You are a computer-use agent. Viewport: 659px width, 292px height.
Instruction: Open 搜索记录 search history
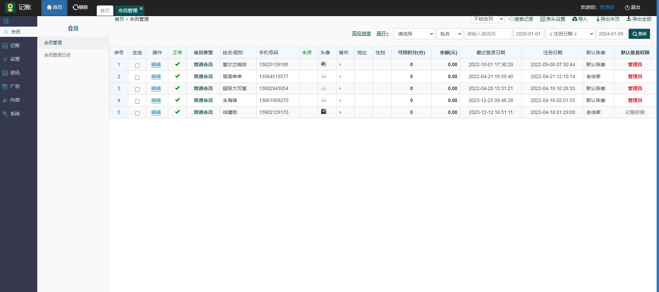521,19
